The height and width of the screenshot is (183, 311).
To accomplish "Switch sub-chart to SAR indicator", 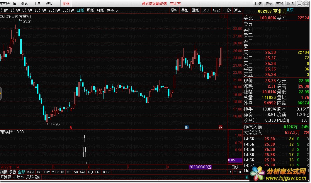I will (83, 172).
